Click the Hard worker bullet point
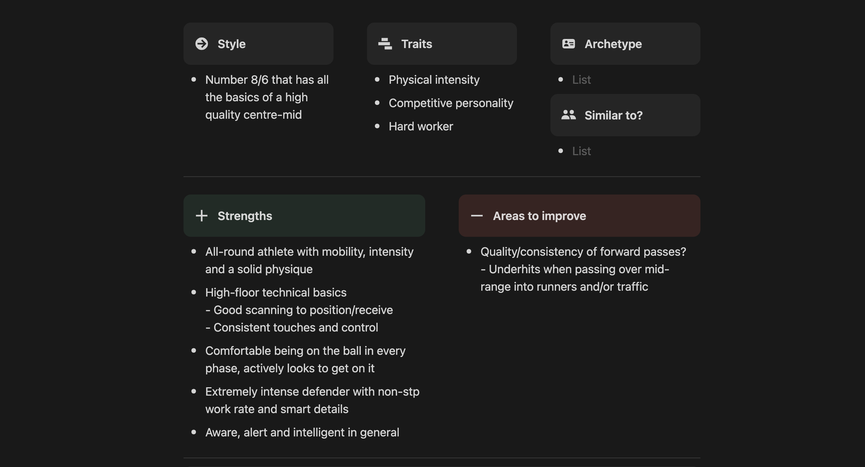This screenshot has height=467, width=865. coord(421,126)
